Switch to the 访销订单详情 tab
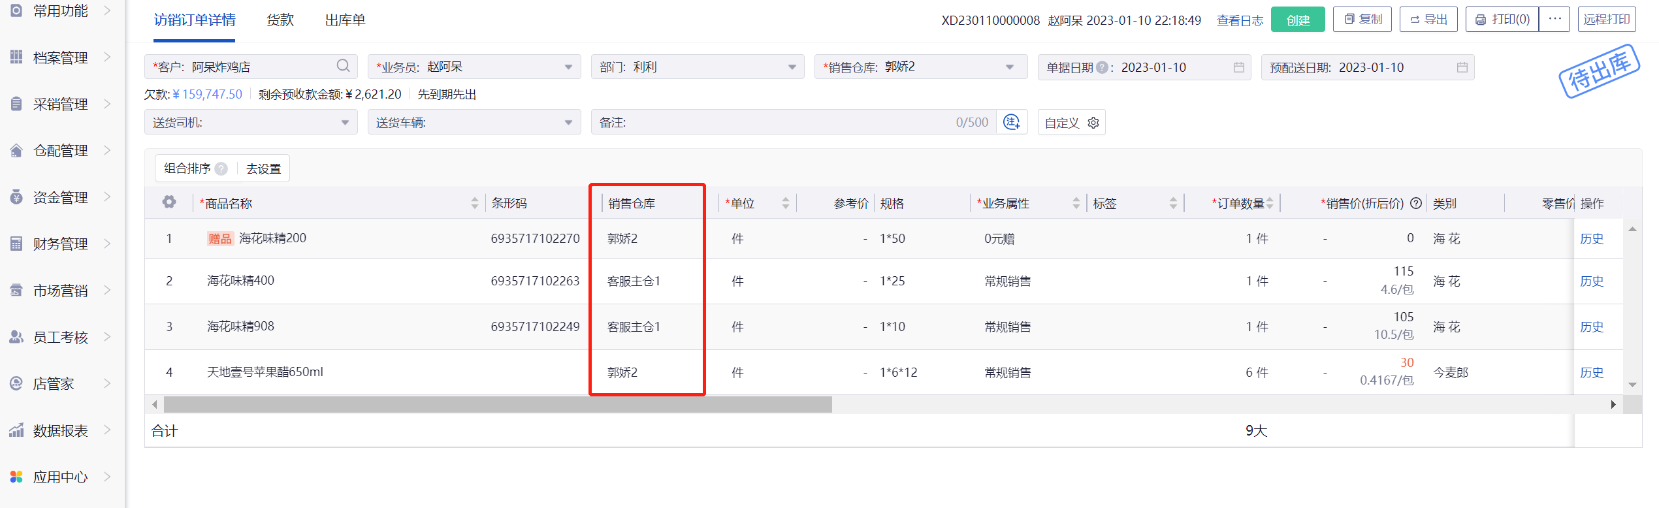1659x508 pixels. pos(195,20)
